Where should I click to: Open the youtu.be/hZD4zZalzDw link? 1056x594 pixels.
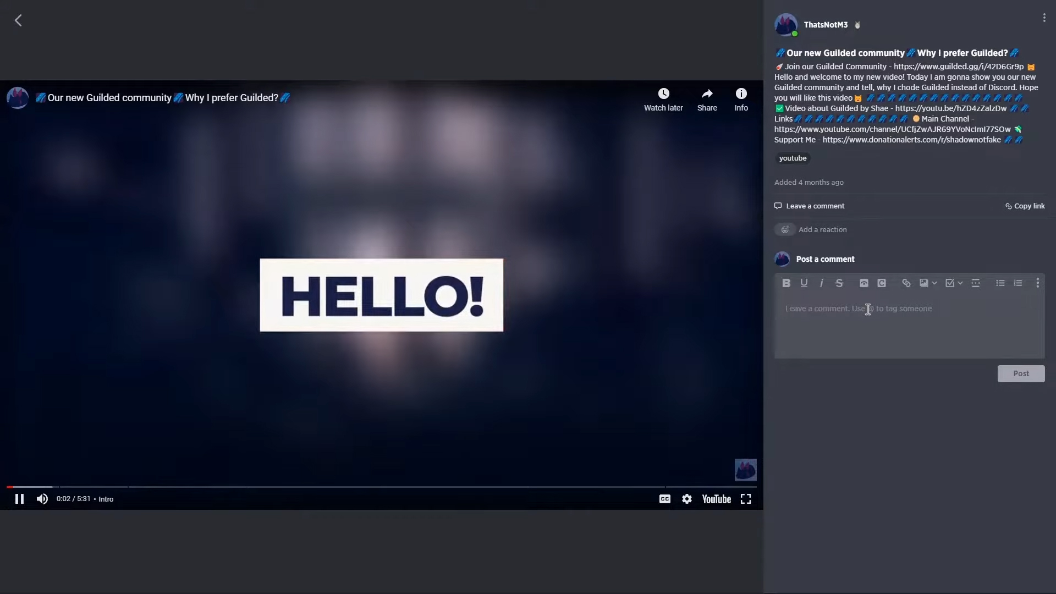tap(951, 108)
